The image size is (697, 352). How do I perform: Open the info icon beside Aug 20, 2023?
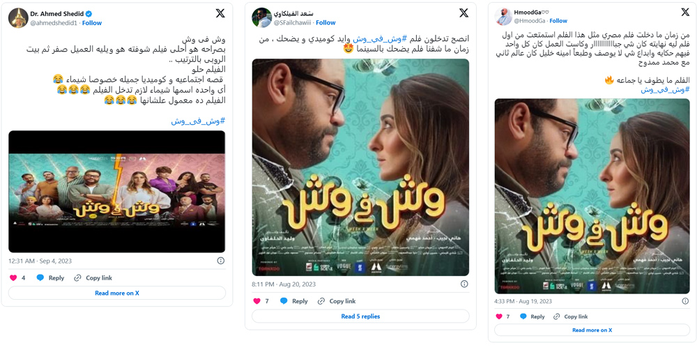coord(464,284)
